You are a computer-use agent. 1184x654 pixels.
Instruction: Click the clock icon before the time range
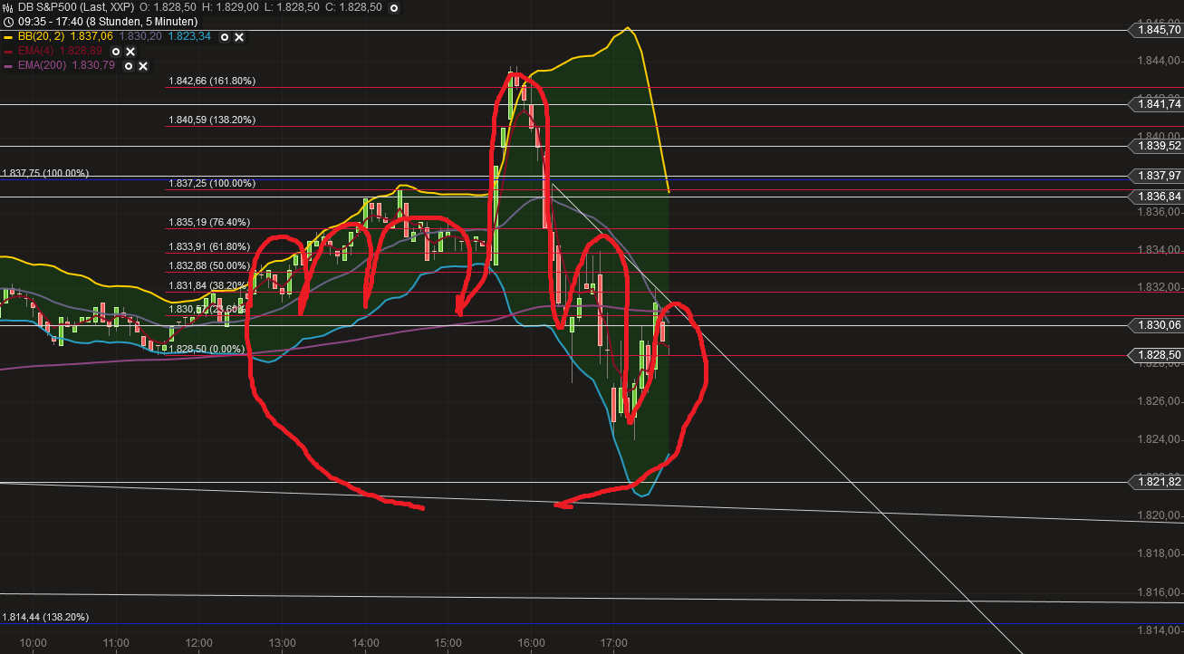pos(7,21)
